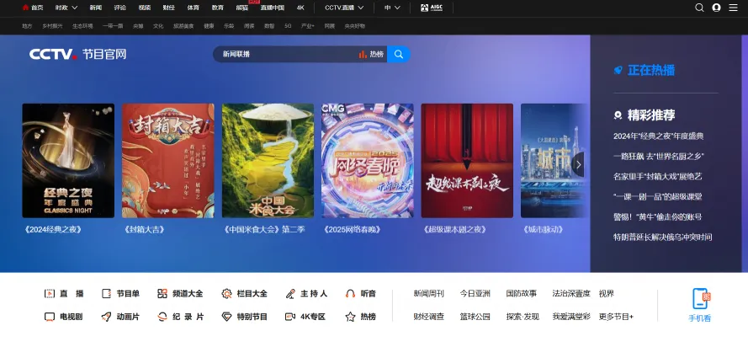Open link 一路狂飙 去"世界名厨之乡"
The width and height of the screenshot is (748, 347).
tap(659, 156)
